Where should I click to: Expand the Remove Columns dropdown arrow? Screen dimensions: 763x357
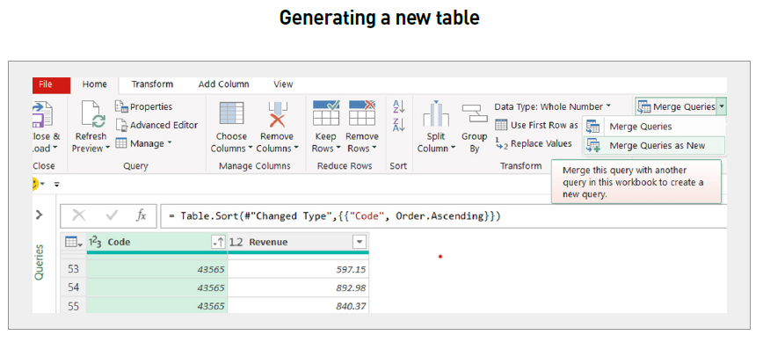(x=296, y=149)
